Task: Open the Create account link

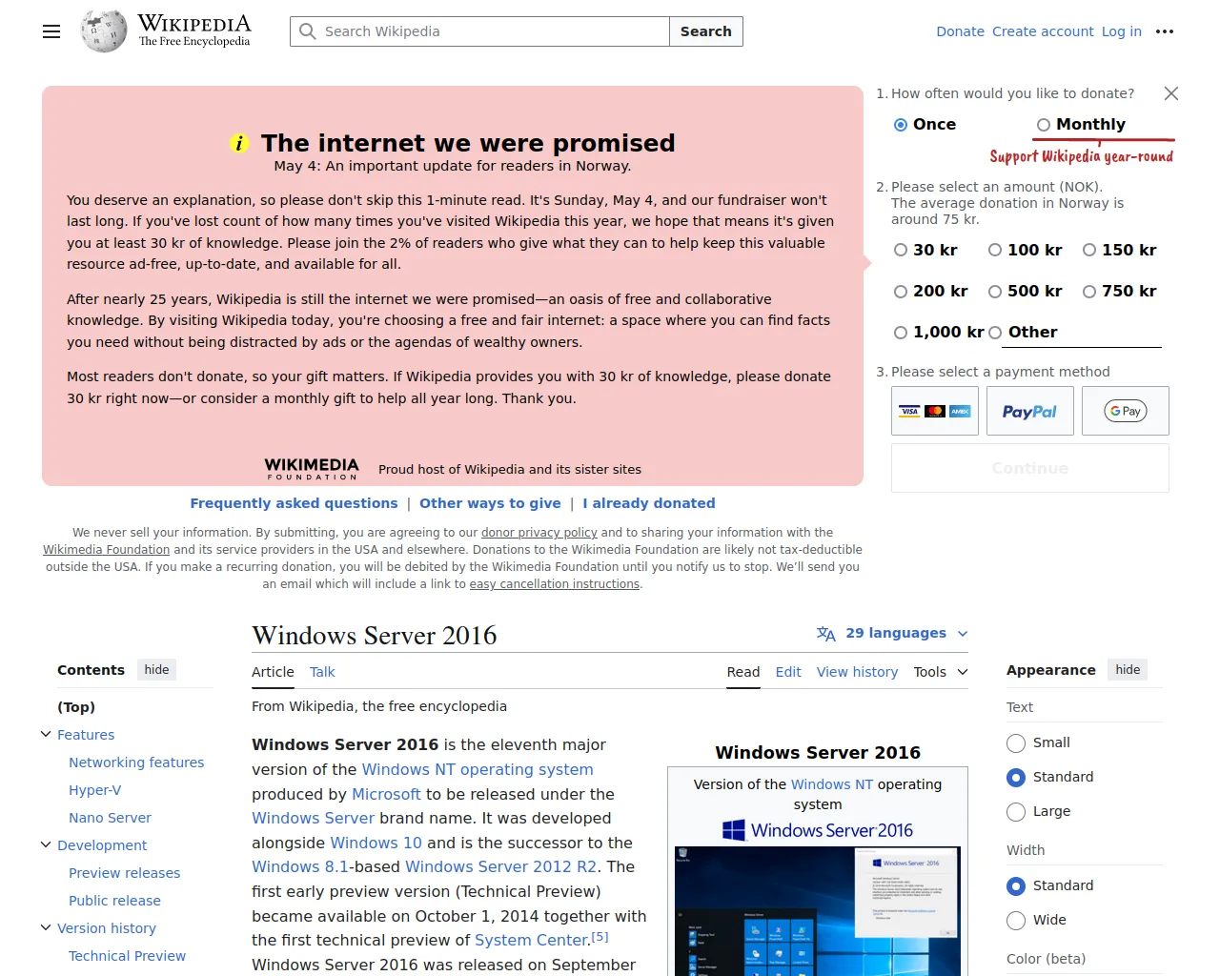Action: coord(1043,31)
